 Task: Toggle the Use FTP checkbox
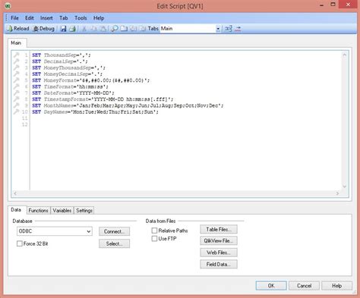click(x=154, y=239)
